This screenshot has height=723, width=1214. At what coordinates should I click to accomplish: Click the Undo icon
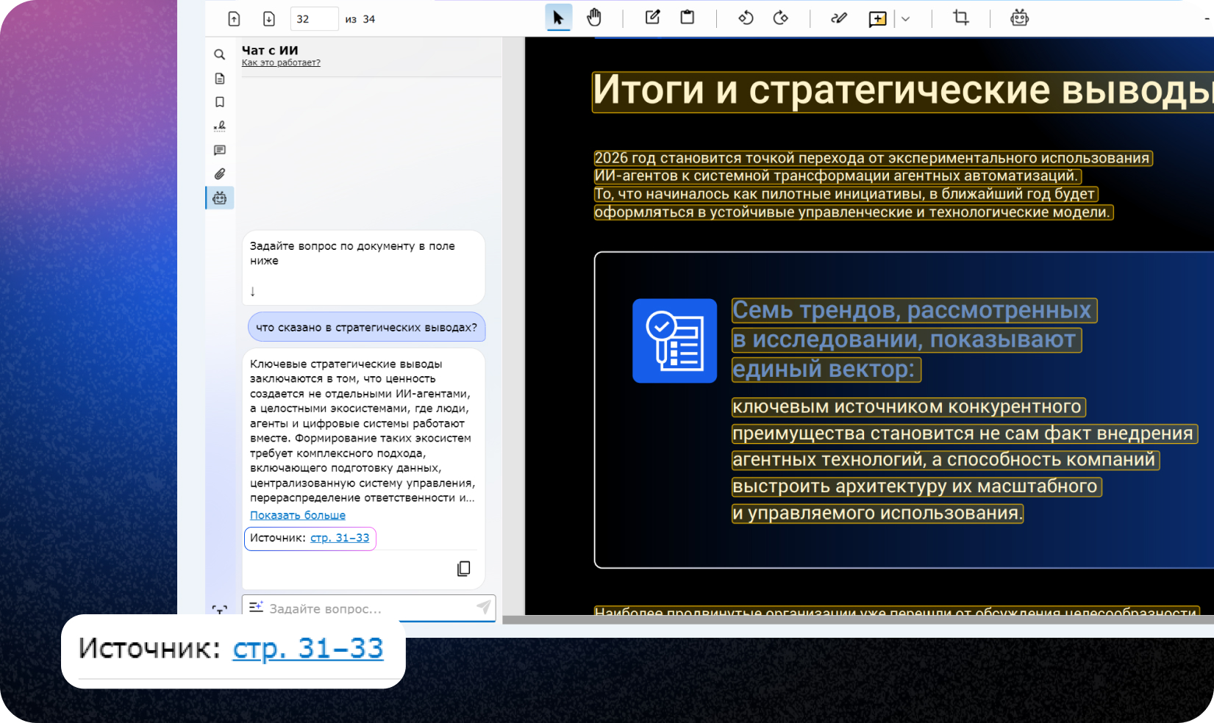746,17
